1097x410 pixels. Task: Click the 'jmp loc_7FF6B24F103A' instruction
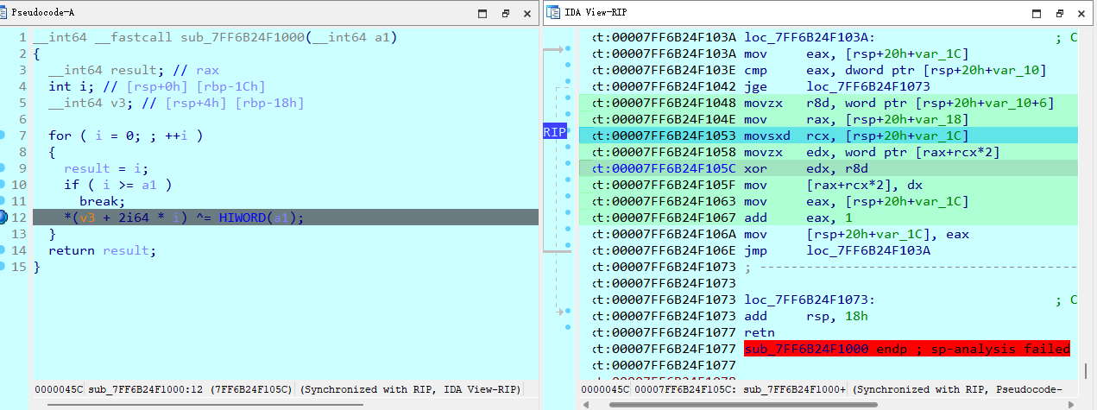[837, 250]
